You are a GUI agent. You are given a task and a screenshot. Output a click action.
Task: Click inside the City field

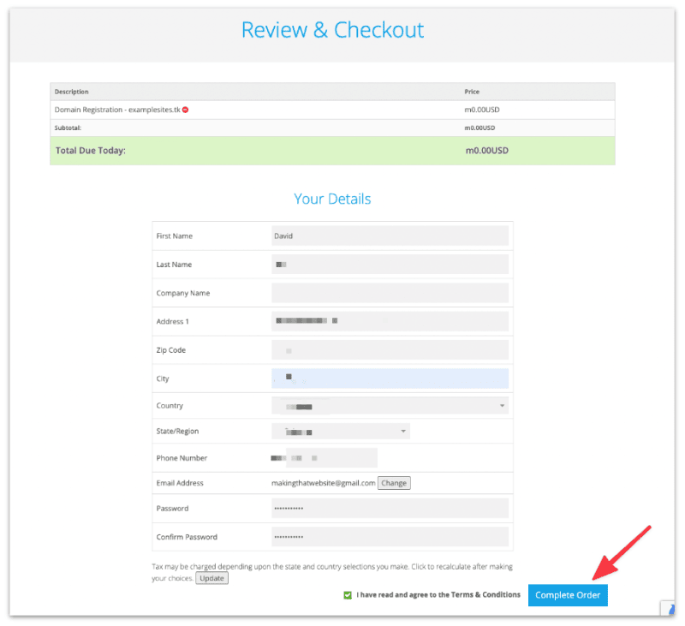click(x=390, y=379)
